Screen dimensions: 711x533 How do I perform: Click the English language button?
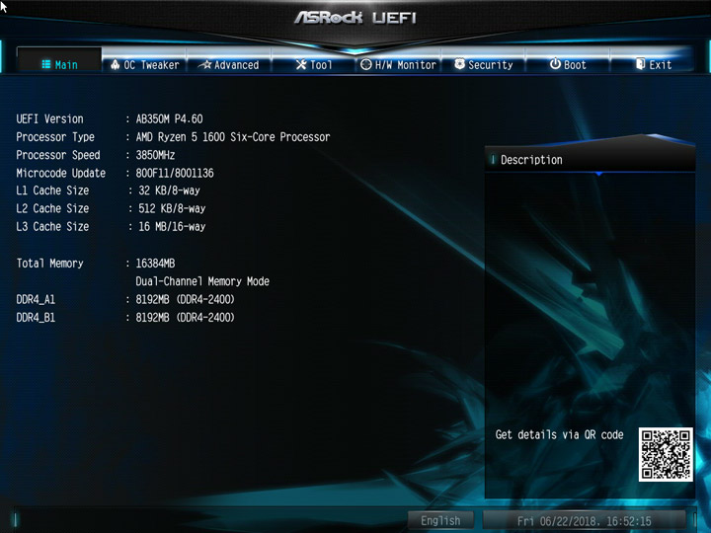click(440, 520)
